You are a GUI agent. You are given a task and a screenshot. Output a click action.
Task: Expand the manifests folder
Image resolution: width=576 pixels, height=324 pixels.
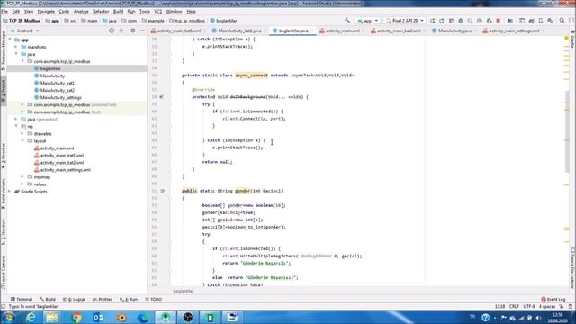coord(16,47)
